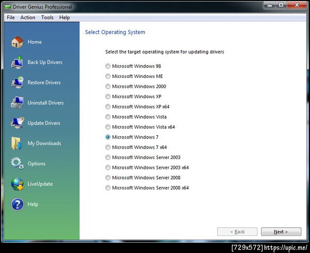Click the Update Drivers icon
The height and width of the screenshot is (253, 310).
17,123
